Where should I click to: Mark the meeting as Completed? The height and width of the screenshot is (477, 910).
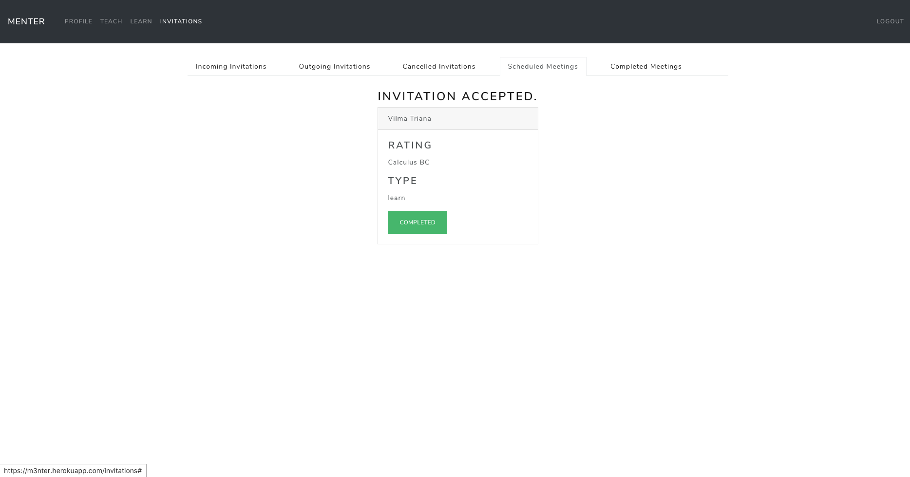click(417, 222)
